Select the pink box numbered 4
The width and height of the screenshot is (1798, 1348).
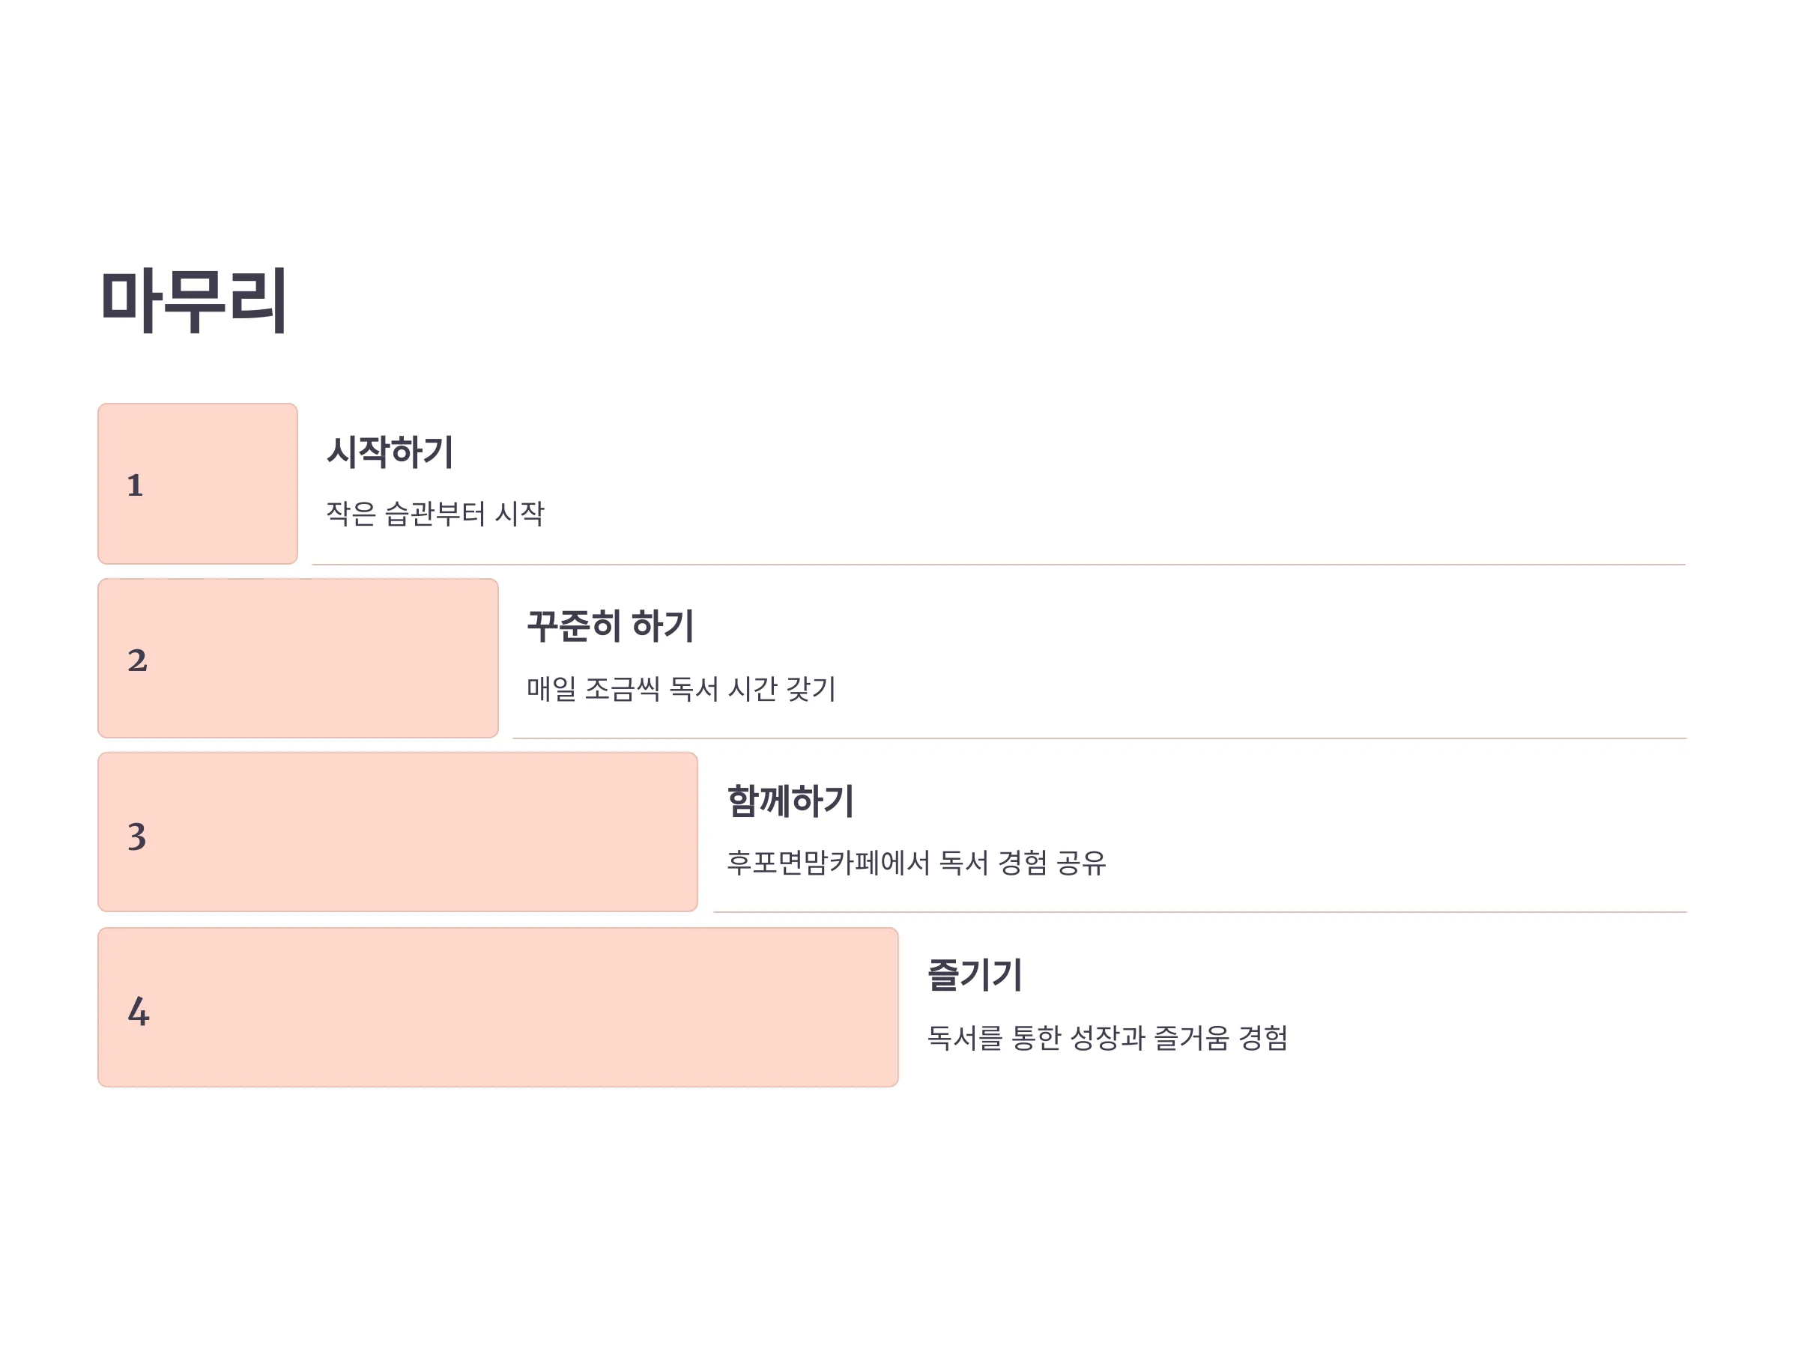(497, 1007)
